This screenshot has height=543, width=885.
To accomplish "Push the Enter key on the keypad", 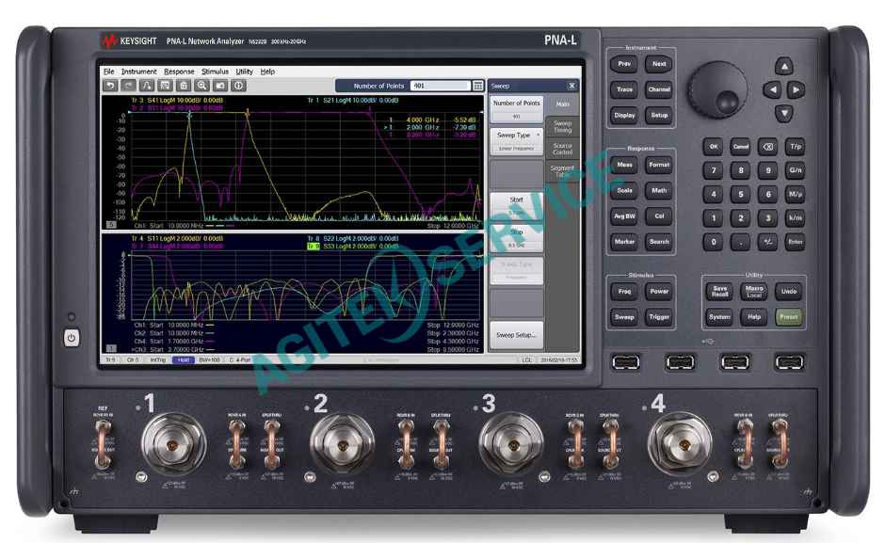I will (796, 242).
